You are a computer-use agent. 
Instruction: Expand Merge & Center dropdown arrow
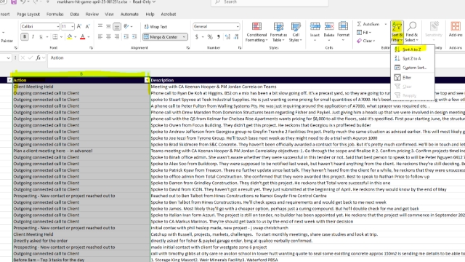[184, 37]
